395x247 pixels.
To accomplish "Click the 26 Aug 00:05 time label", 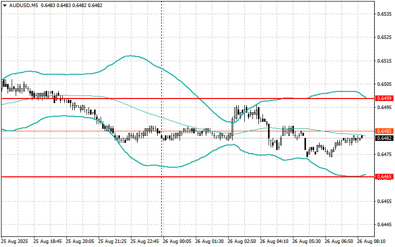I will point(177,241).
